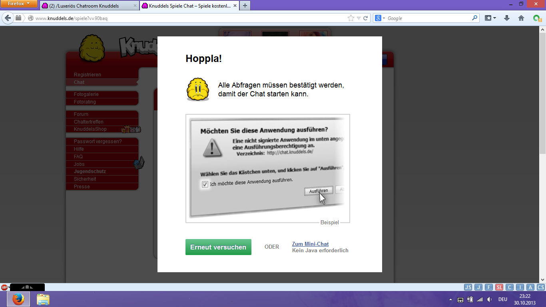Reload the page with the refresh icon
The image size is (546, 307).
365,18
